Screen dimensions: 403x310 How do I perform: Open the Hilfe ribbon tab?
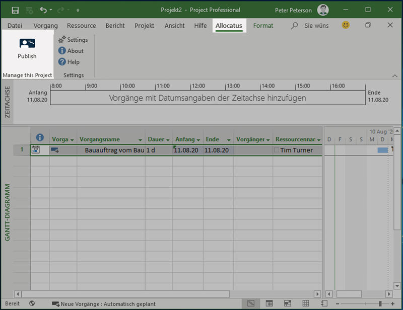[x=200, y=26]
